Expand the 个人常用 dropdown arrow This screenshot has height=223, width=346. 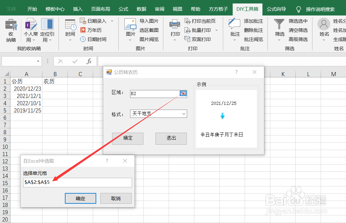click(x=34, y=40)
